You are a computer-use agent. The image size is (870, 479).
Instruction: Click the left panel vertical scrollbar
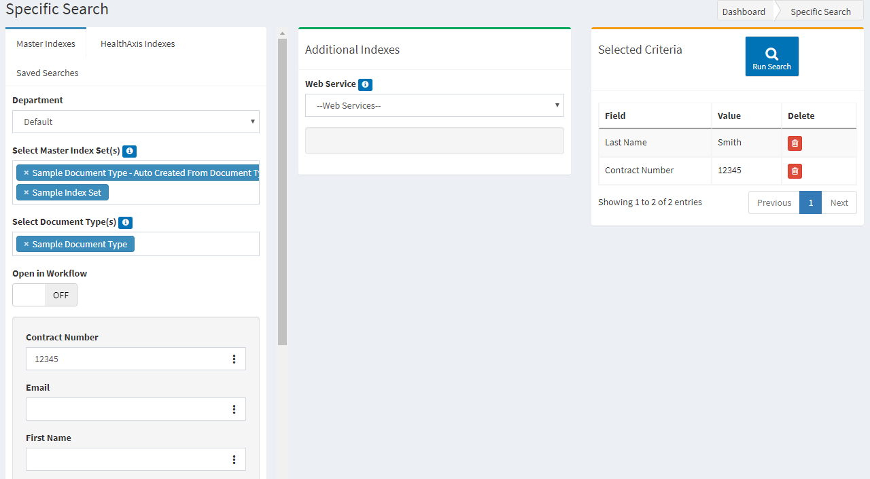pyautogui.click(x=283, y=190)
